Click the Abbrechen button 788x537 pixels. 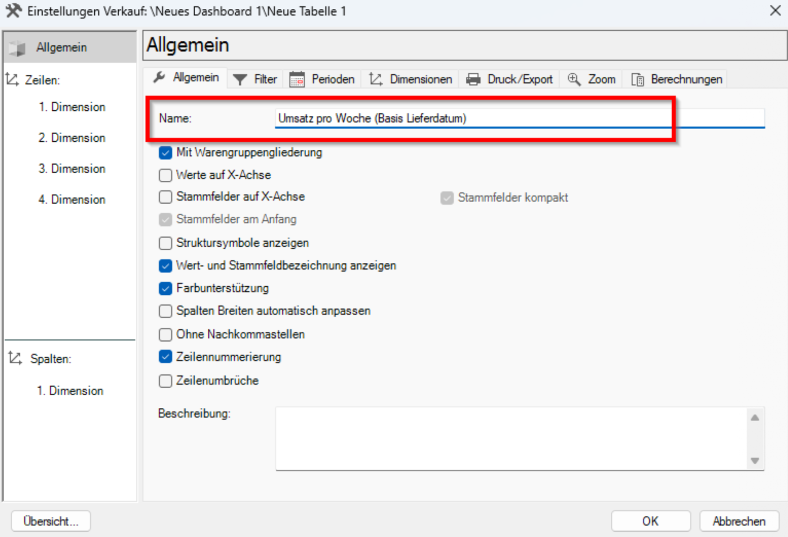coord(739,521)
